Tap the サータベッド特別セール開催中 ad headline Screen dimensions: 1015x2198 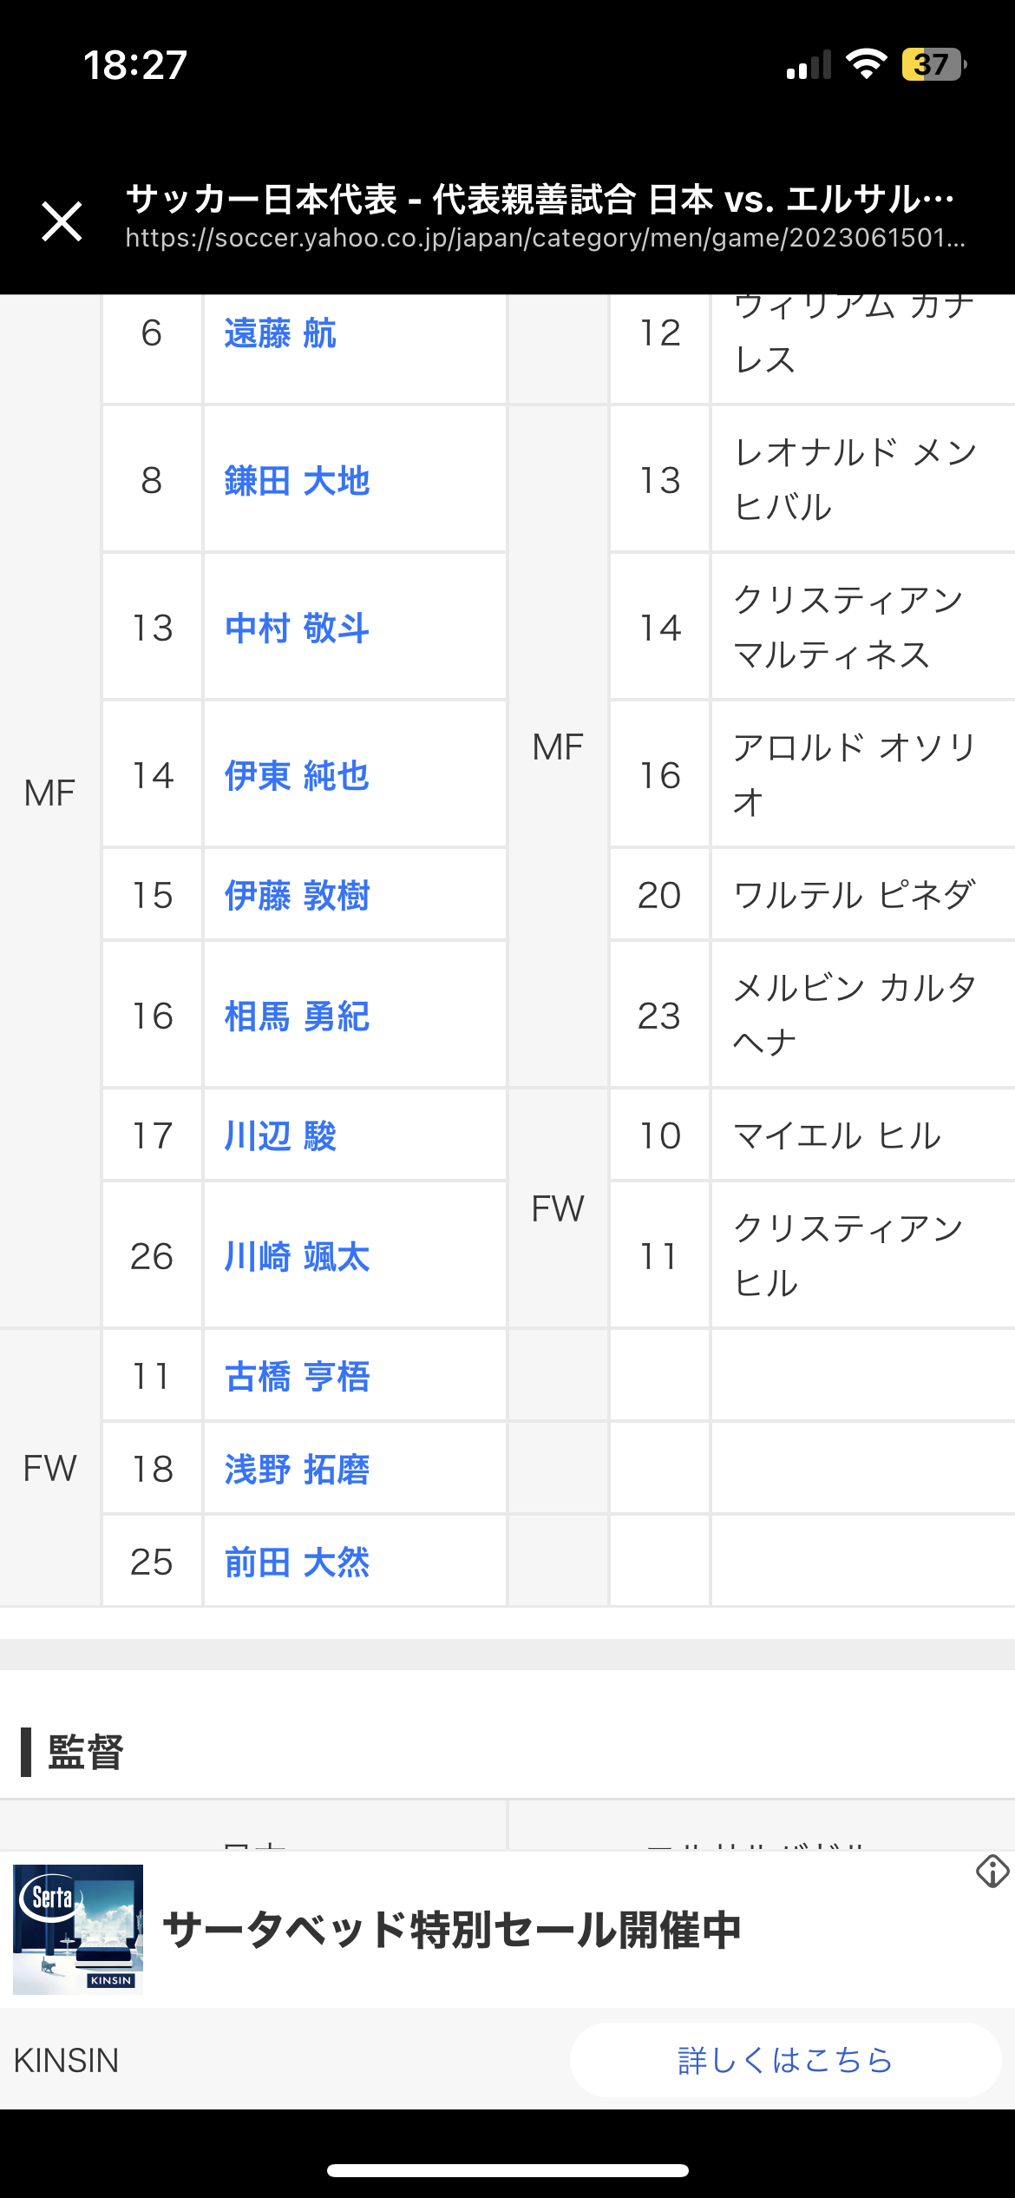click(451, 1930)
